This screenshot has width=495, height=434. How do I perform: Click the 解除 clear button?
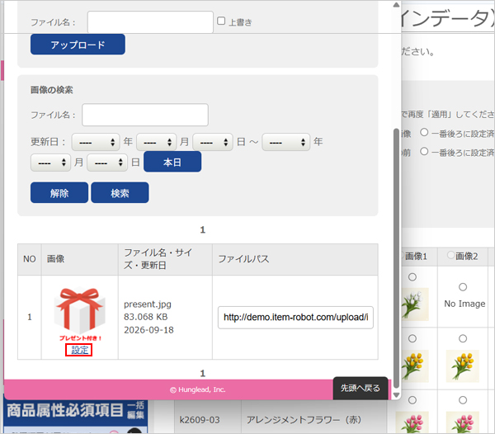[59, 192]
